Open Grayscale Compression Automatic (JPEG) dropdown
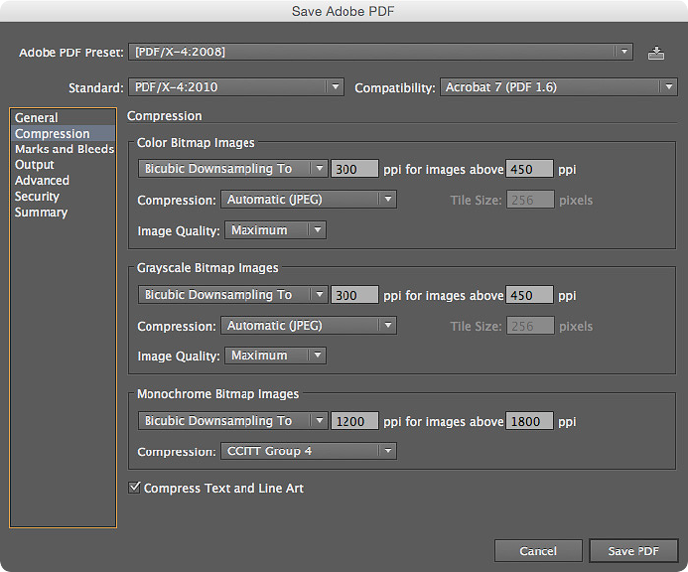This screenshot has height=572, width=688. 309,326
